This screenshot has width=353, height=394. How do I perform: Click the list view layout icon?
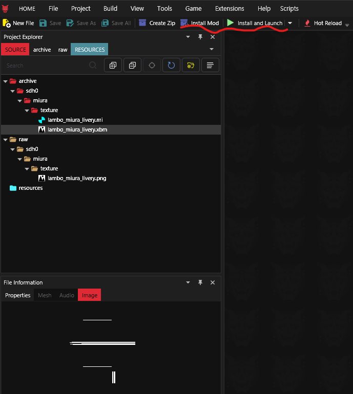tap(210, 65)
